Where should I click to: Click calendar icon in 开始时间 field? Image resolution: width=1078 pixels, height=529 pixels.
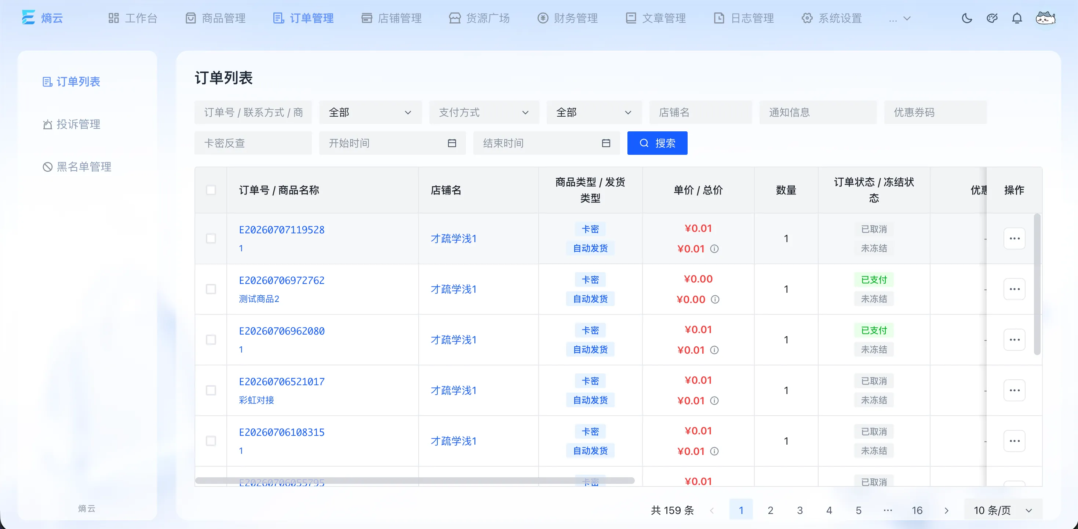[x=452, y=143]
